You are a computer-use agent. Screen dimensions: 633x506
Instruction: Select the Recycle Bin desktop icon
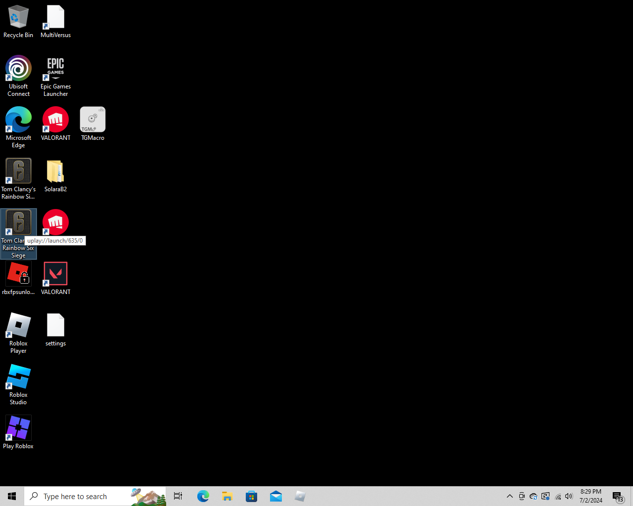point(18,22)
